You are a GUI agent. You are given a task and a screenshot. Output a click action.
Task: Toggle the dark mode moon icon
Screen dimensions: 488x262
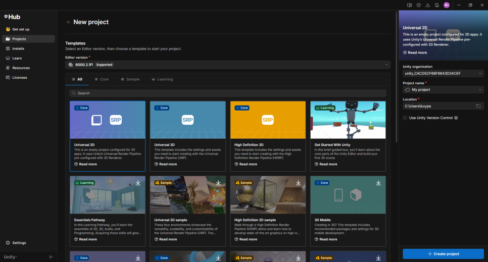point(419,5)
